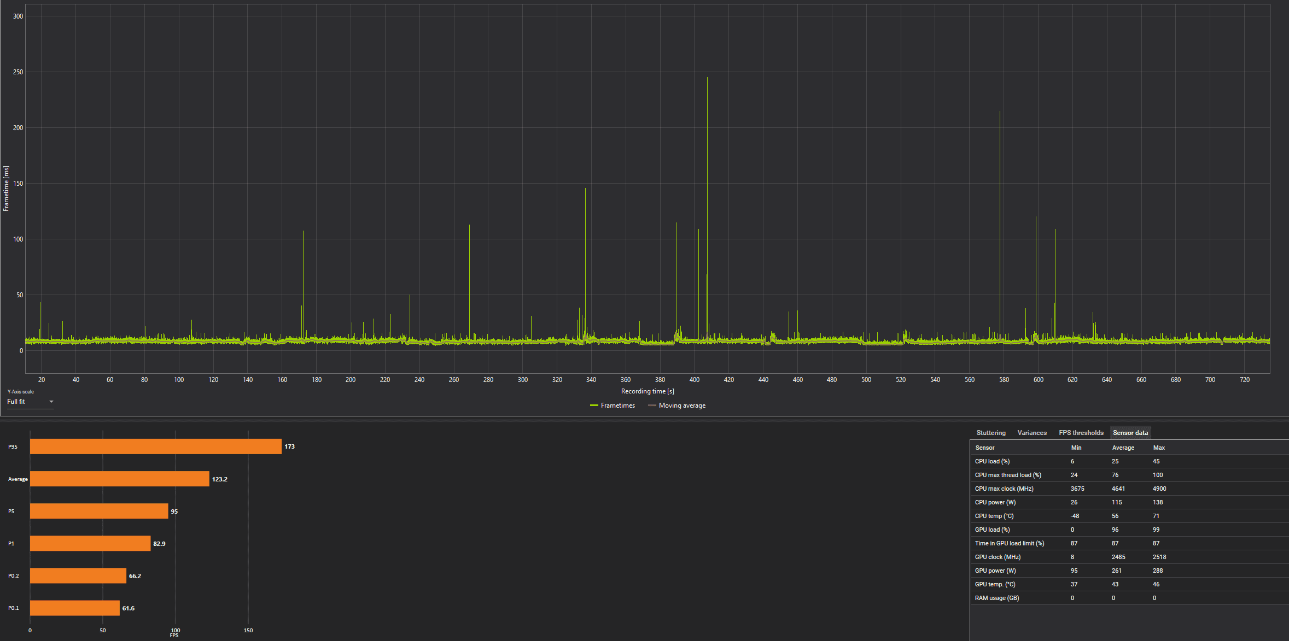This screenshot has width=1289, height=641.
Task: Click the Average column header in sensor table
Action: coord(1123,448)
